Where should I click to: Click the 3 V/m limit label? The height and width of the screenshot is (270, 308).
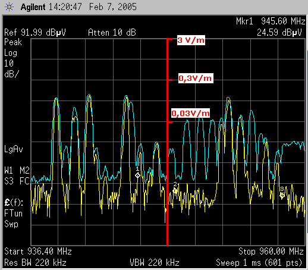[x=191, y=40]
